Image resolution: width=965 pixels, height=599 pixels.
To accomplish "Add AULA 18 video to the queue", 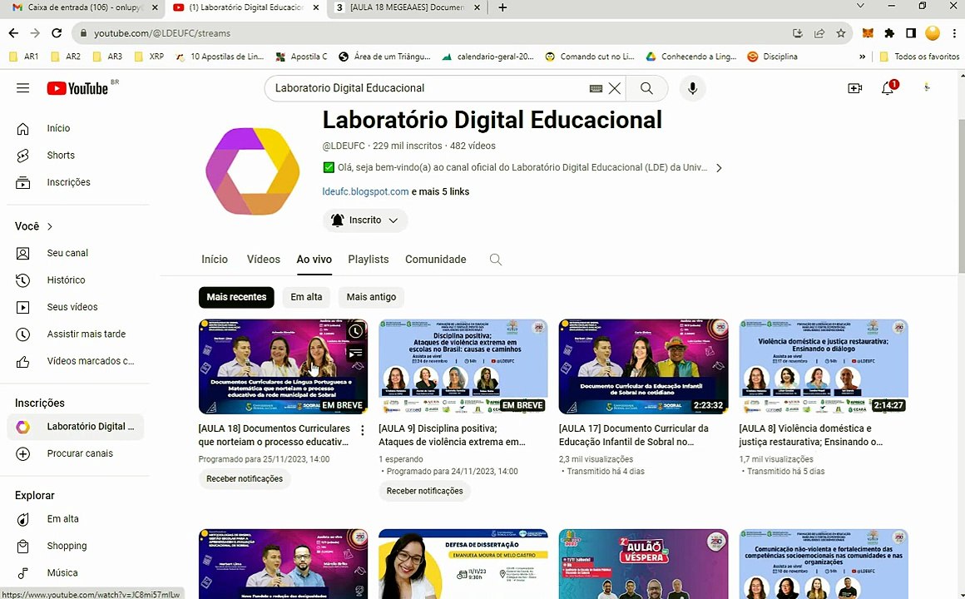I will pyautogui.click(x=356, y=354).
